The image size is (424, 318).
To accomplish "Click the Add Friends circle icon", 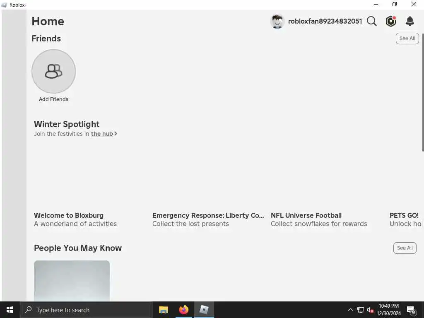I will tap(53, 71).
